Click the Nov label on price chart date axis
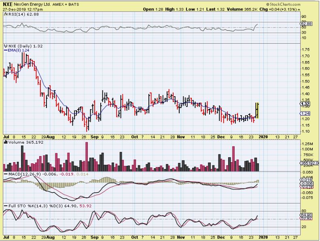 tap(181, 137)
